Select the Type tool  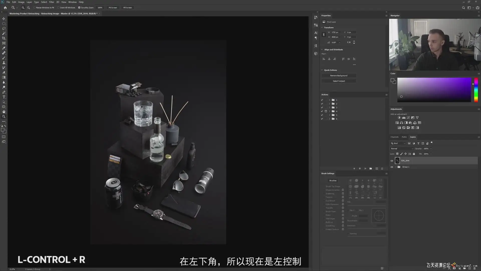coord(4,97)
